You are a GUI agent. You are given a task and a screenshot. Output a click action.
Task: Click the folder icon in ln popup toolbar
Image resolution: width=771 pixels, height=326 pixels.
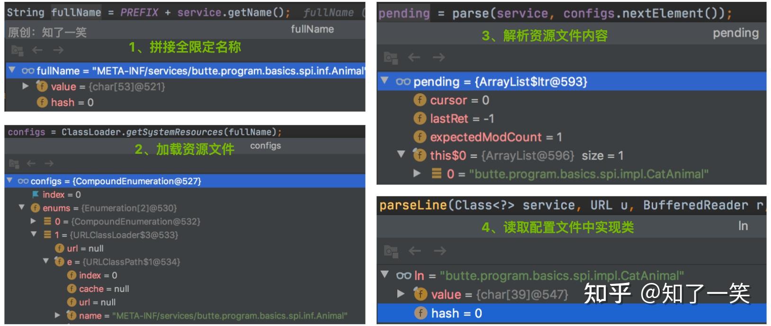(x=391, y=251)
